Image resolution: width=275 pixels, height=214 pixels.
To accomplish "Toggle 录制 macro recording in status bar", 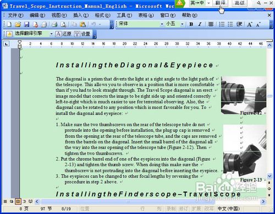I will pyautogui.click(x=171, y=208).
